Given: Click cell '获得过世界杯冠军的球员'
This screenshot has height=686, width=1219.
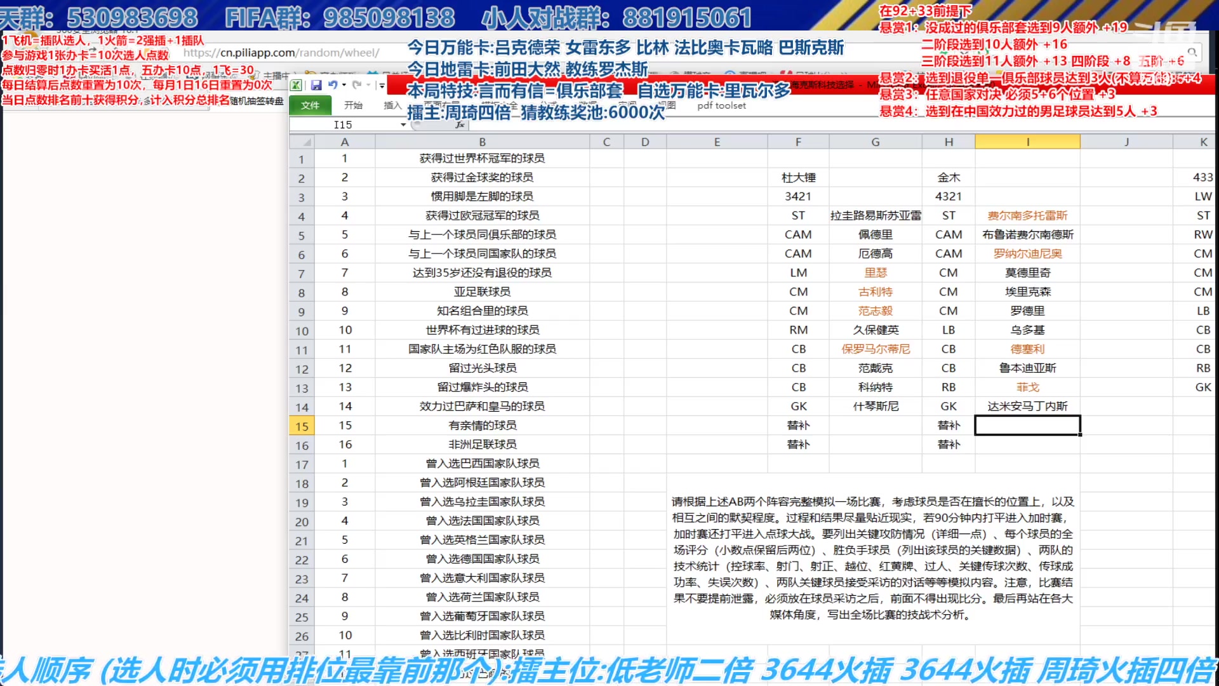Looking at the screenshot, I should coord(483,158).
